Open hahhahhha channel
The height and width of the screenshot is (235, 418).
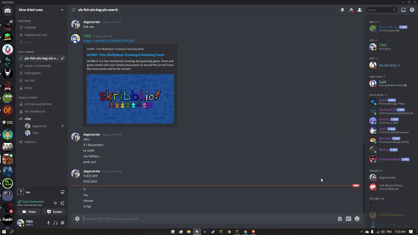(41, 73)
